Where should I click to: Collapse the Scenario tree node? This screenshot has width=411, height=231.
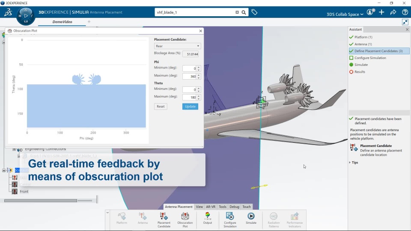tap(4, 170)
